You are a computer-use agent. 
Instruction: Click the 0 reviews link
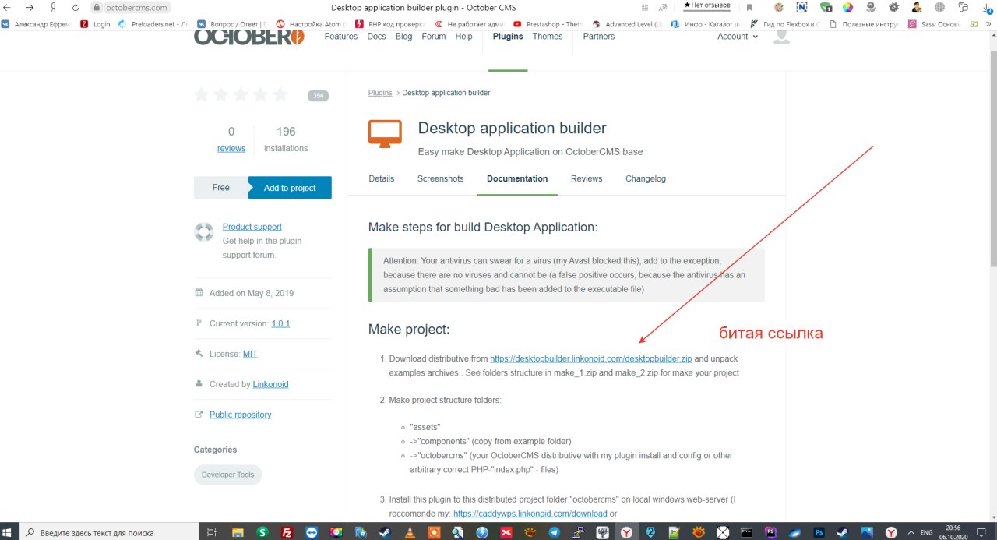pyautogui.click(x=231, y=148)
